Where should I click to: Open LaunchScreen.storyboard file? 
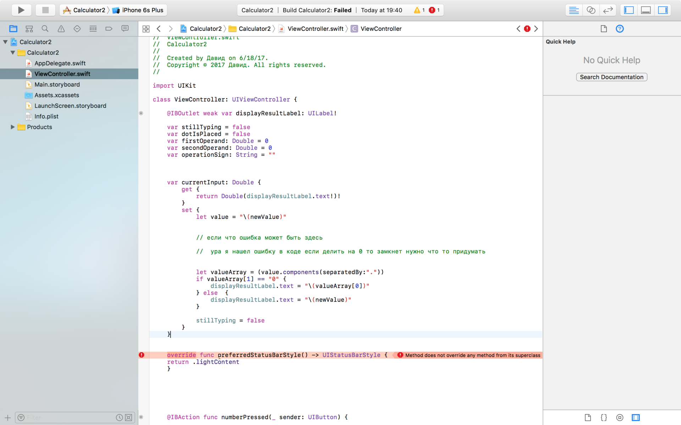tap(70, 106)
